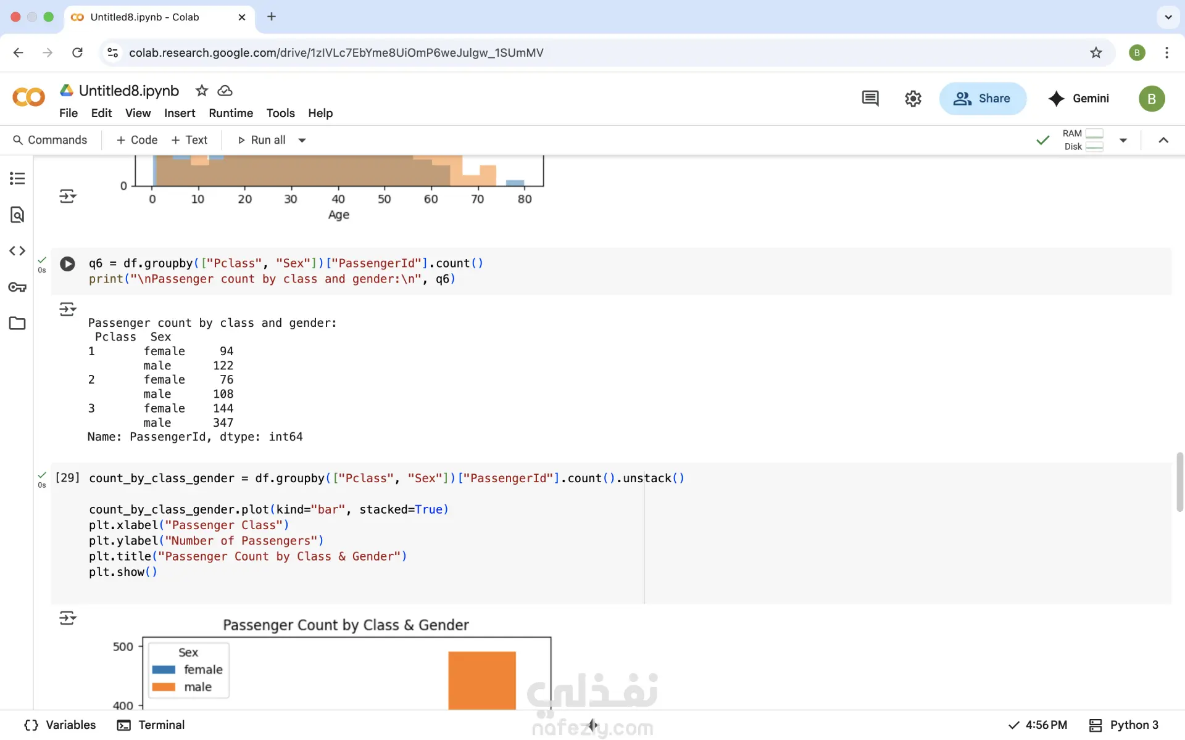Open the RAM/Disk resources dropdown arrow

pyautogui.click(x=1123, y=141)
